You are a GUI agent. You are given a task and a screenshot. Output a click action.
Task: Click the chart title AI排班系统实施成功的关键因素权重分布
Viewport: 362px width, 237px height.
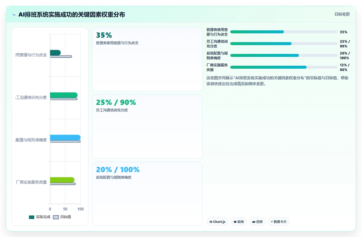pos(72,14)
